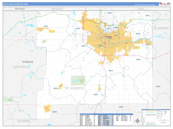Click the 'ELKHART' county label
The image size is (173, 129).
[x=161, y=28]
